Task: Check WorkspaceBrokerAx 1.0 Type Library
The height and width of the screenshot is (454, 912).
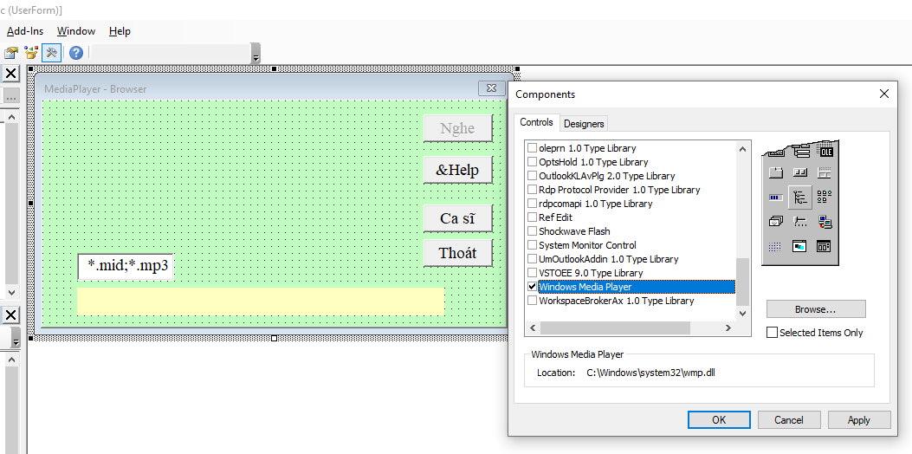Action: pos(532,301)
